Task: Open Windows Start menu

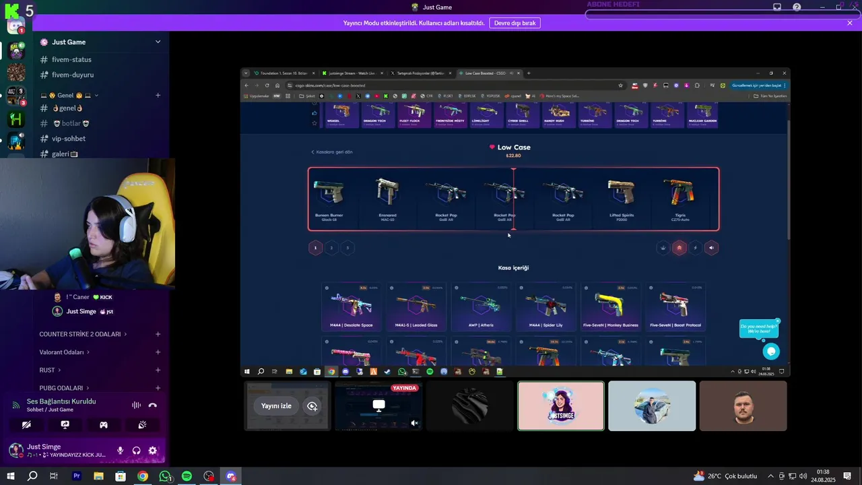Action: click(11, 476)
